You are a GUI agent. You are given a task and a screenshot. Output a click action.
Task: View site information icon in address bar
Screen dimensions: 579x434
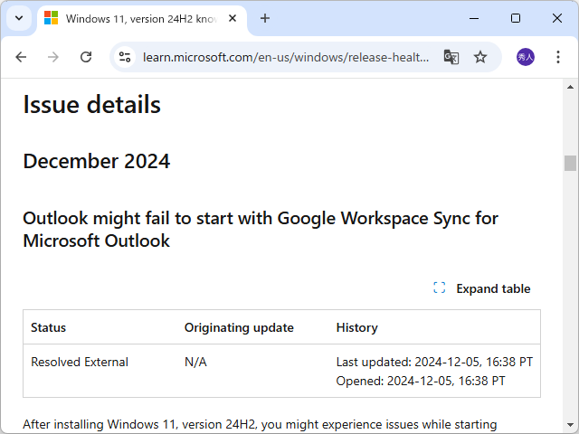point(126,57)
